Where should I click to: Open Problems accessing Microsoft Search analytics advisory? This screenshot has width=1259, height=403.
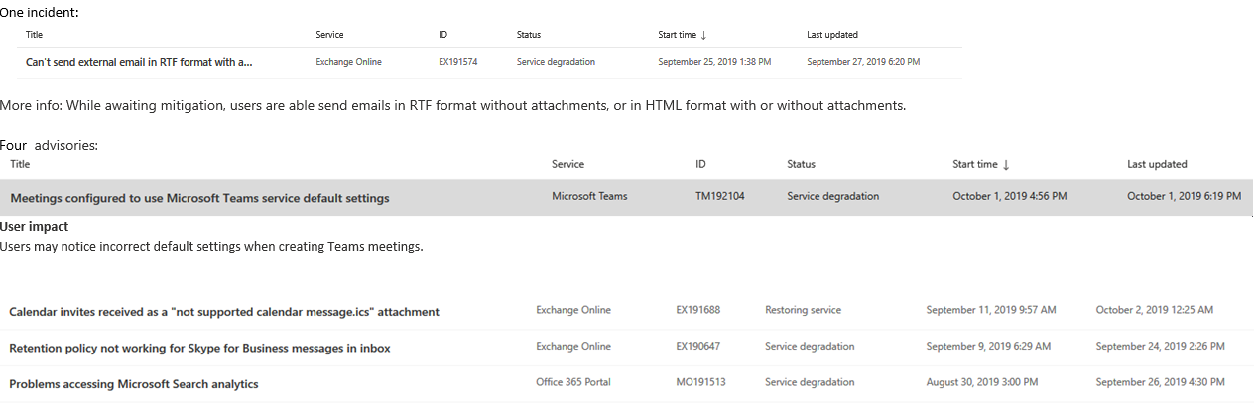(134, 384)
